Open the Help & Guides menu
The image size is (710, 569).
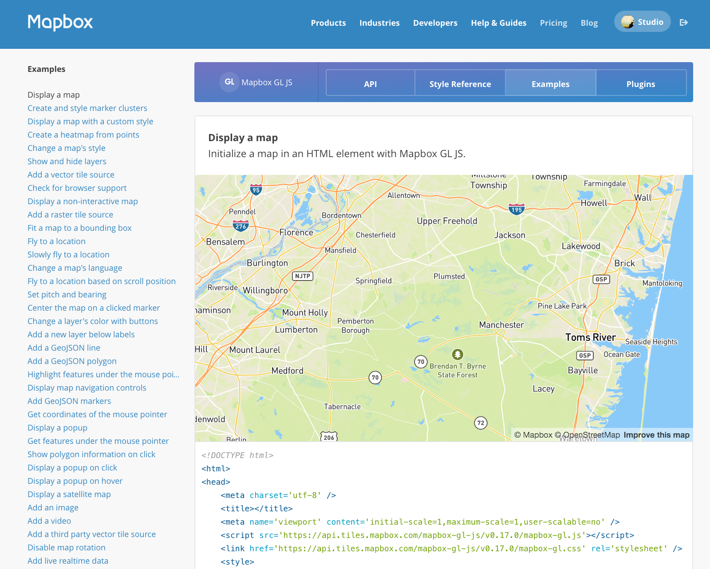(499, 23)
